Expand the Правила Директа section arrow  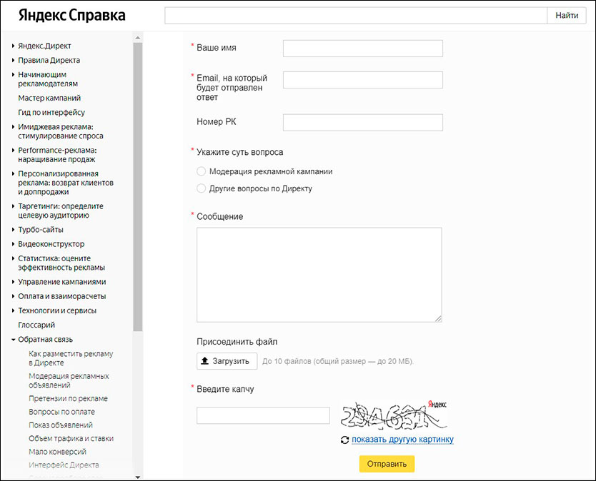[x=14, y=61]
